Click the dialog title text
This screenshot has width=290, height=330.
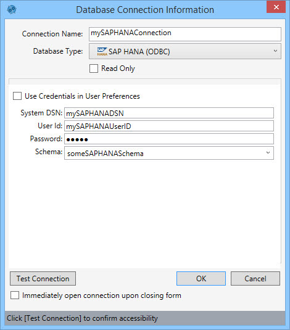click(145, 10)
